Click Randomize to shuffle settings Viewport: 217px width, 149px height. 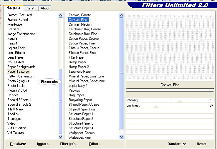pos(177,144)
